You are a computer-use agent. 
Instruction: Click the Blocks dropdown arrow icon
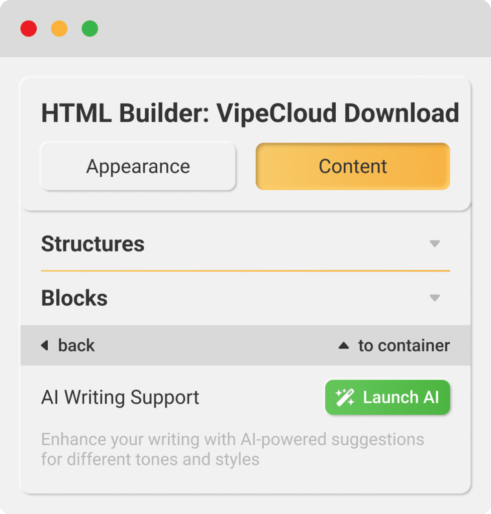click(x=435, y=298)
